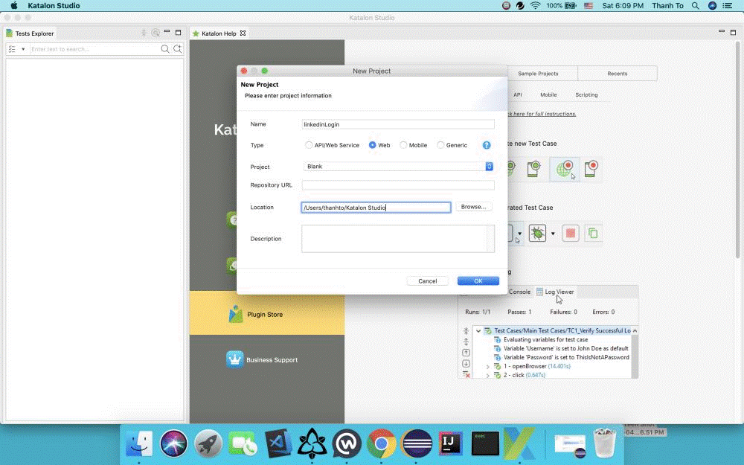The height and width of the screenshot is (465, 744).
Task: Open the Recents tab
Action: [x=618, y=74]
